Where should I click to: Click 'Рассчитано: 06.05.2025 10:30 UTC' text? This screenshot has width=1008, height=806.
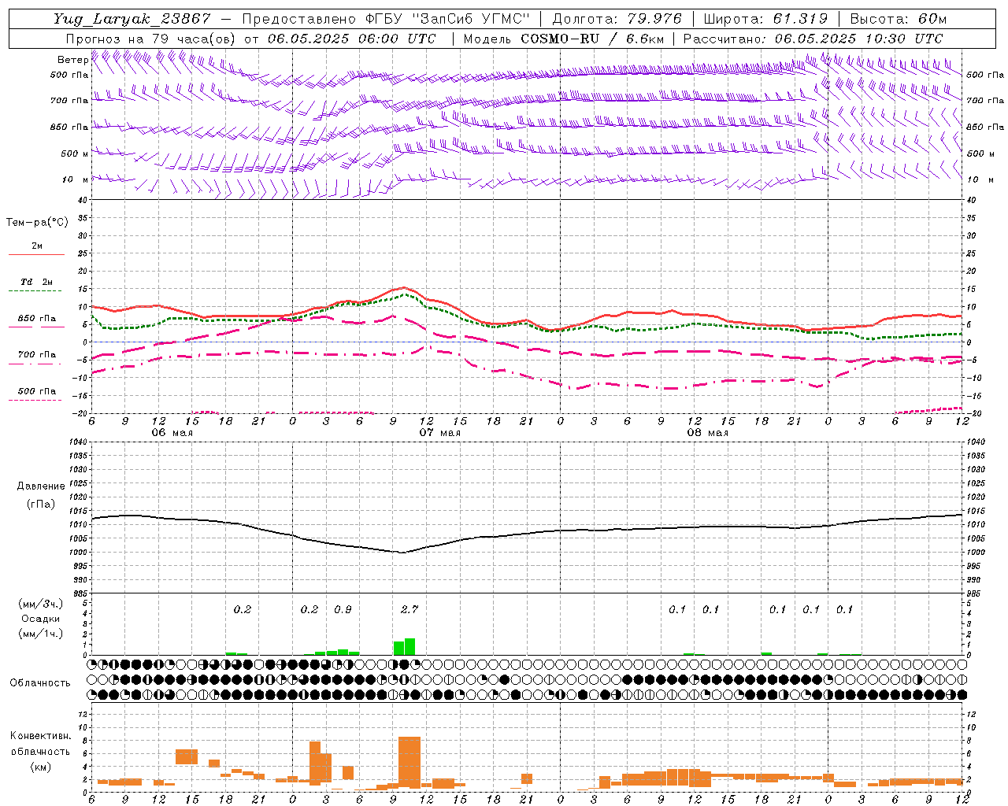coord(813,39)
